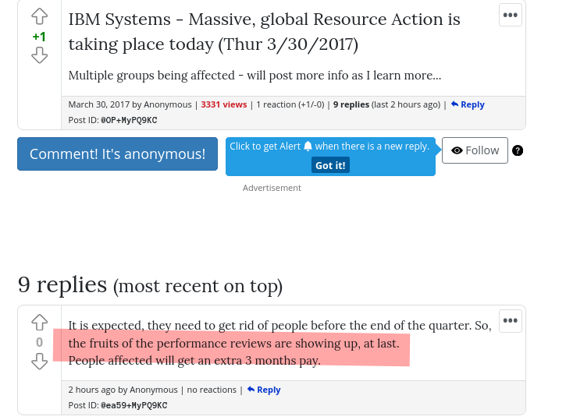The width and height of the screenshot is (566, 420).
Task: Click the highlighted performance reviews text
Action: pyautogui.click(x=233, y=344)
